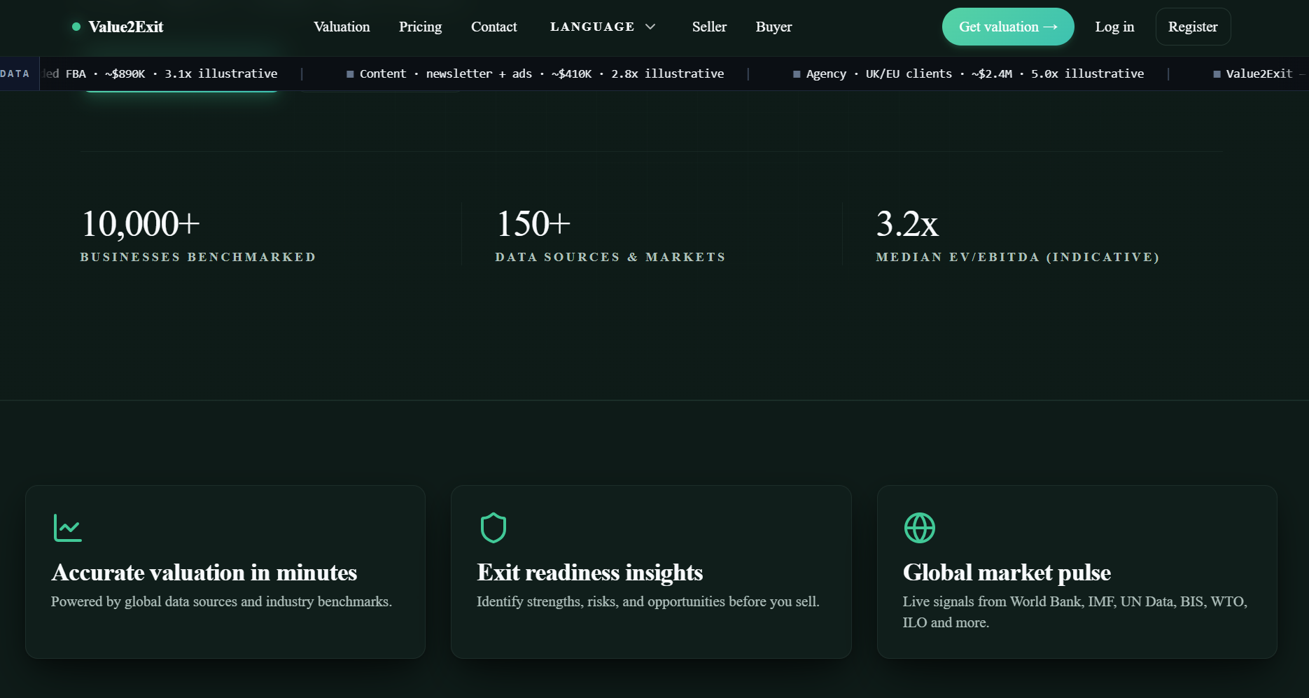Open the Contact page link

tap(493, 27)
